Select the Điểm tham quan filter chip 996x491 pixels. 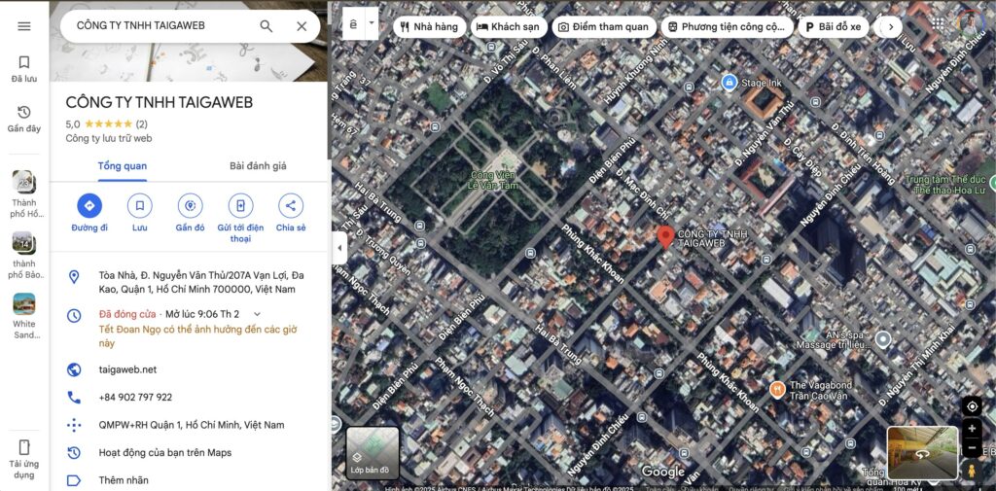click(603, 26)
